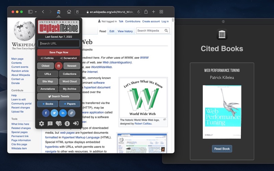Screen dimensions: 274x171
Task: Focus the Search URL field
Action: 59,43
